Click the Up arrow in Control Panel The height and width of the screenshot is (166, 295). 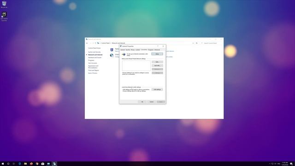[95, 43]
